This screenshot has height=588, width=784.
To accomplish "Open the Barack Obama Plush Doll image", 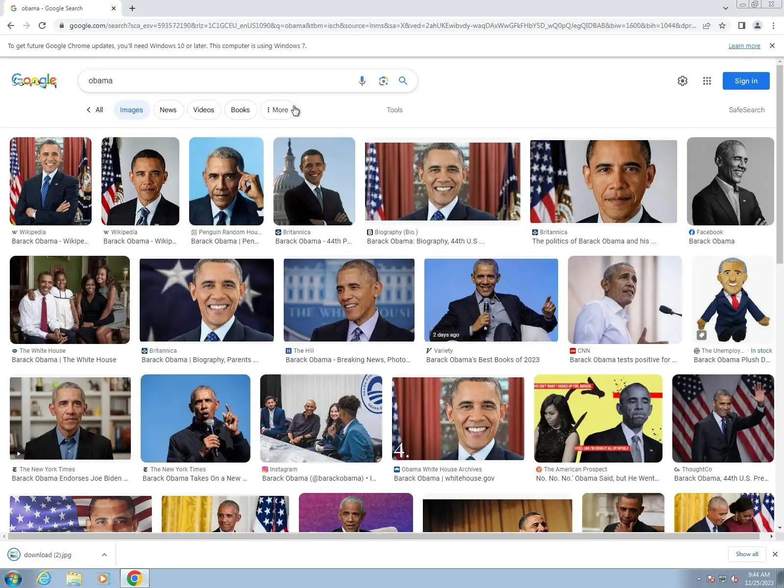I will coord(733,300).
